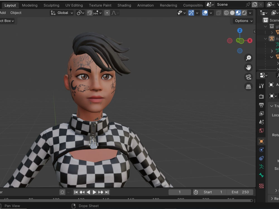The image size is (279, 209).
Task: Click the current frame field showing 1
Action: click(180, 192)
